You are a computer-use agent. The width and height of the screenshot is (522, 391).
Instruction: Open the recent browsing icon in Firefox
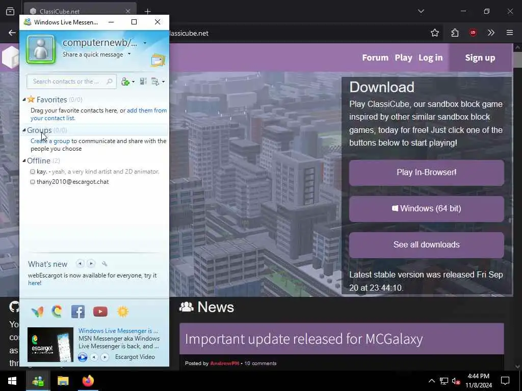pos(10,11)
